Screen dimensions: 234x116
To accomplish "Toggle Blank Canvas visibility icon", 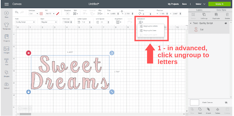I will [226, 102].
